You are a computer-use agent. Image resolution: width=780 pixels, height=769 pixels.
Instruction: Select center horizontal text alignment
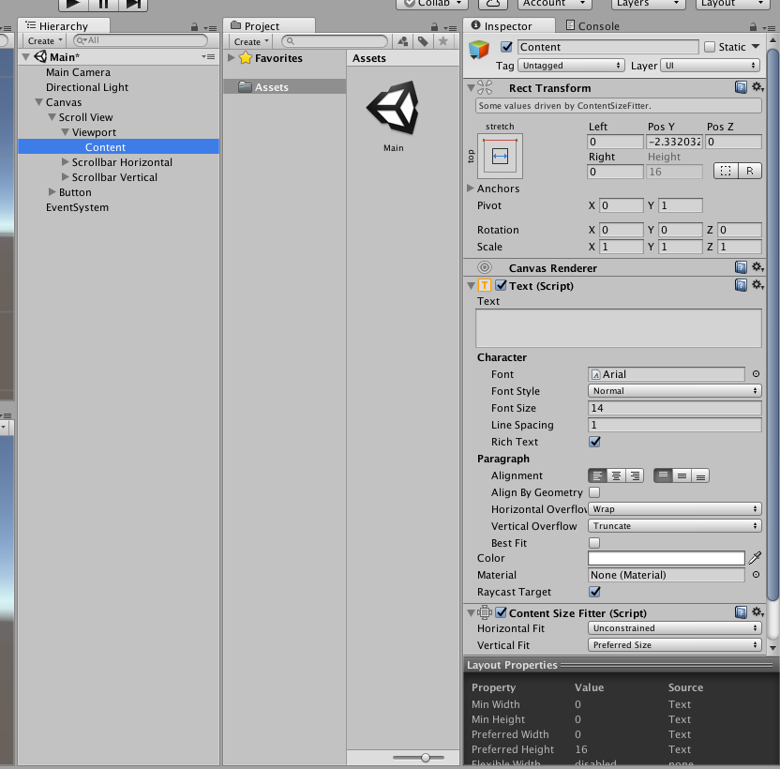[x=616, y=475]
